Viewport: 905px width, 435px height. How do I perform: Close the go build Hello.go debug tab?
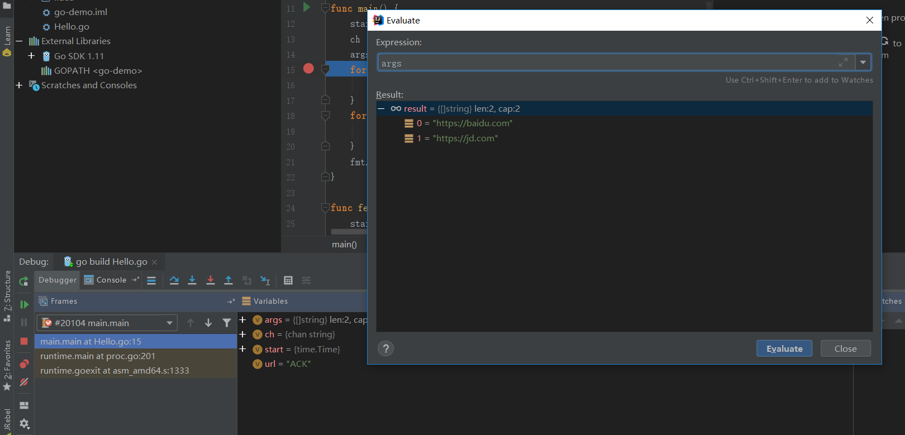[x=155, y=262]
